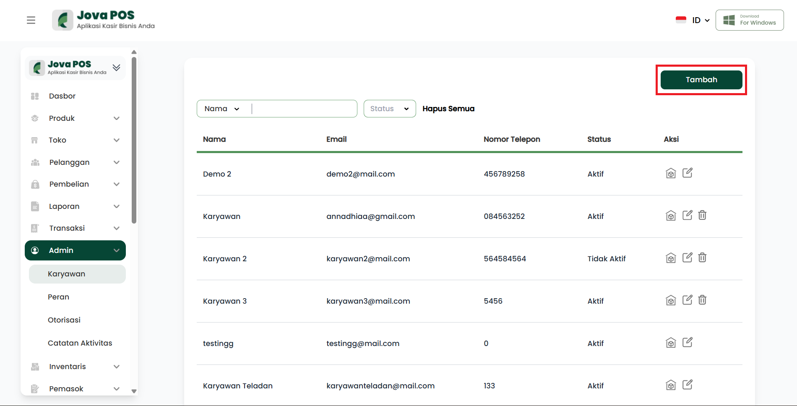Click the Windows download icon button
Image resolution: width=797 pixels, height=406 pixels.
[x=749, y=20]
